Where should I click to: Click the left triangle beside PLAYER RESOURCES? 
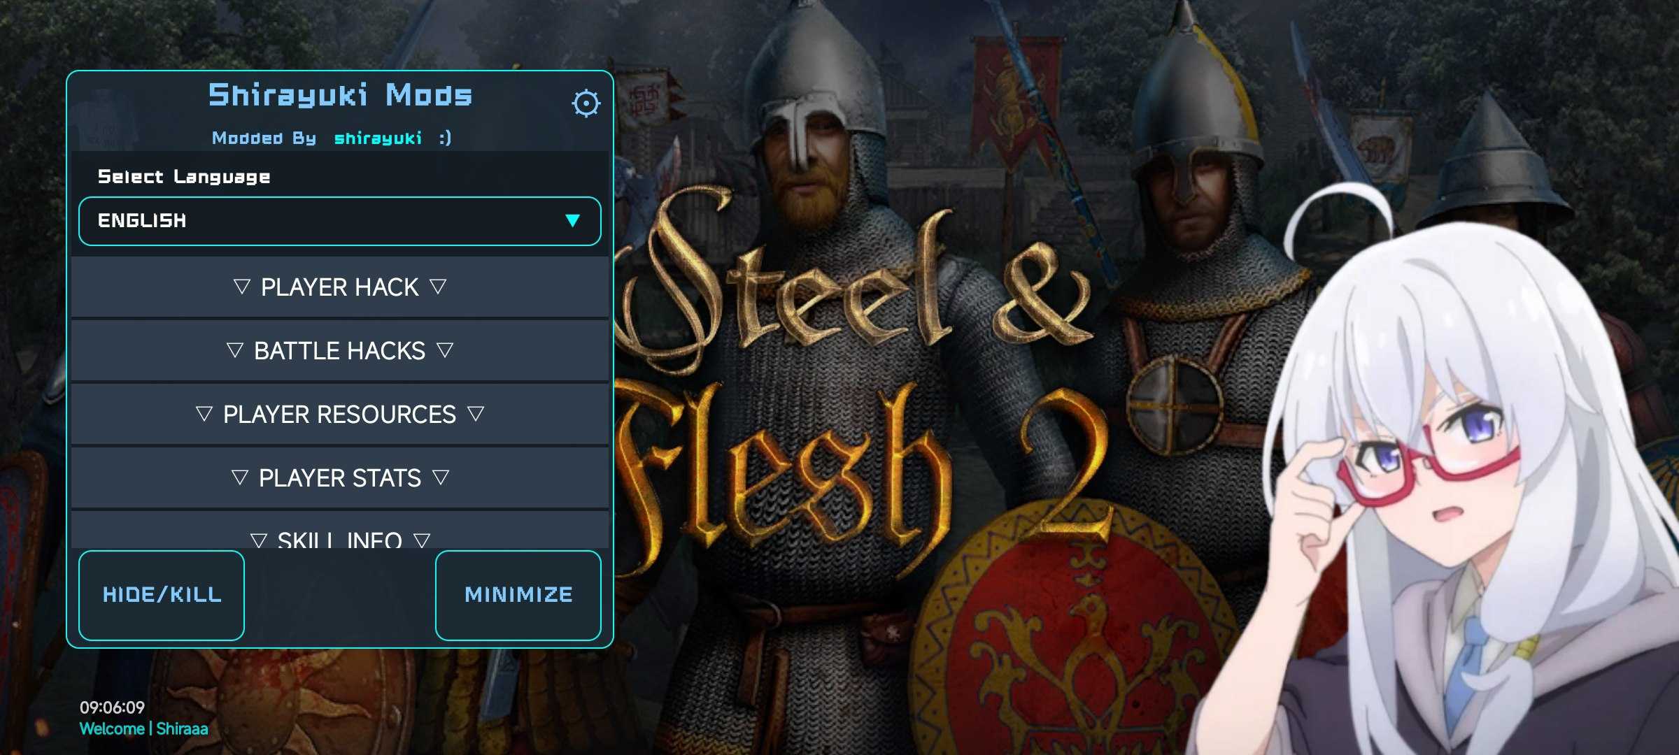click(x=204, y=414)
